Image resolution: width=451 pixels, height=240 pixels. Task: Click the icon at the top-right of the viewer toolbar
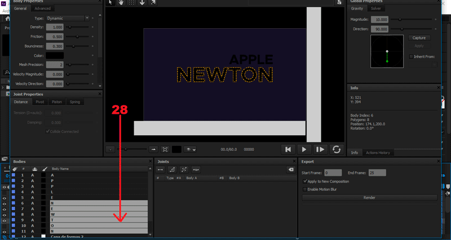[x=339, y=2]
